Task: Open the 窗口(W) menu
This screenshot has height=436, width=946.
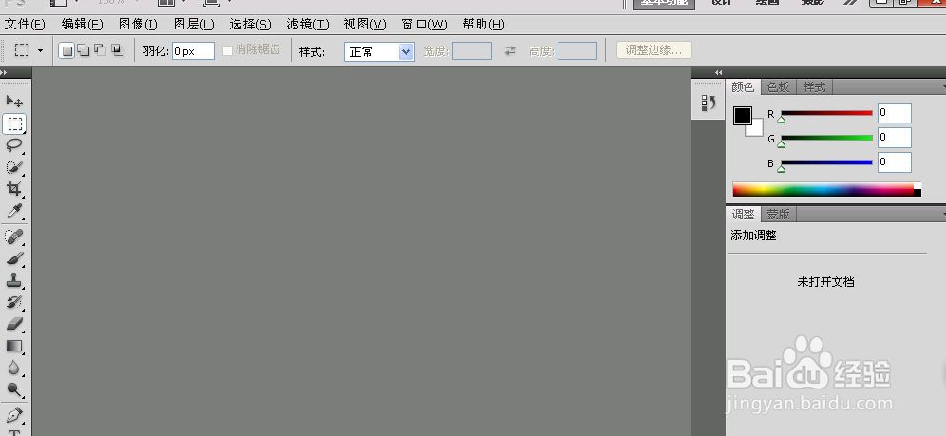Action: coord(425,25)
